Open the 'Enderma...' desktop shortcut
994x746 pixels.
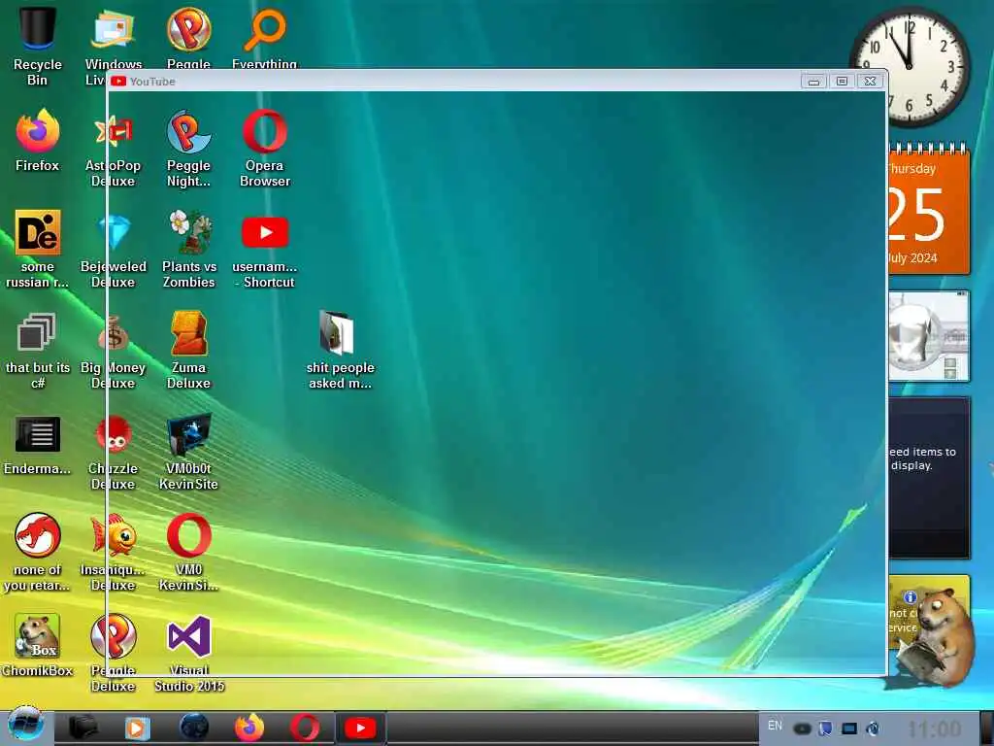click(x=38, y=434)
